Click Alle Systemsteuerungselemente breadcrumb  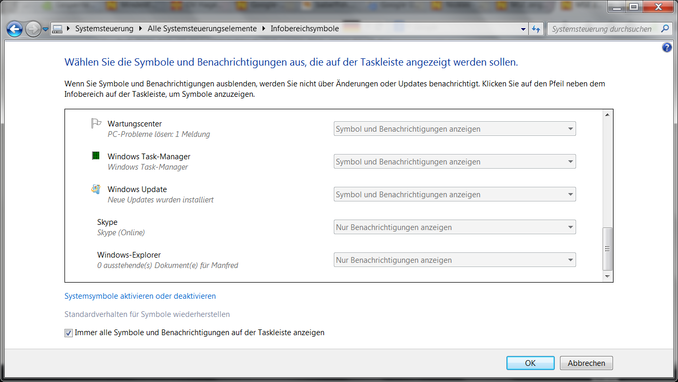[x=202, y=29]
